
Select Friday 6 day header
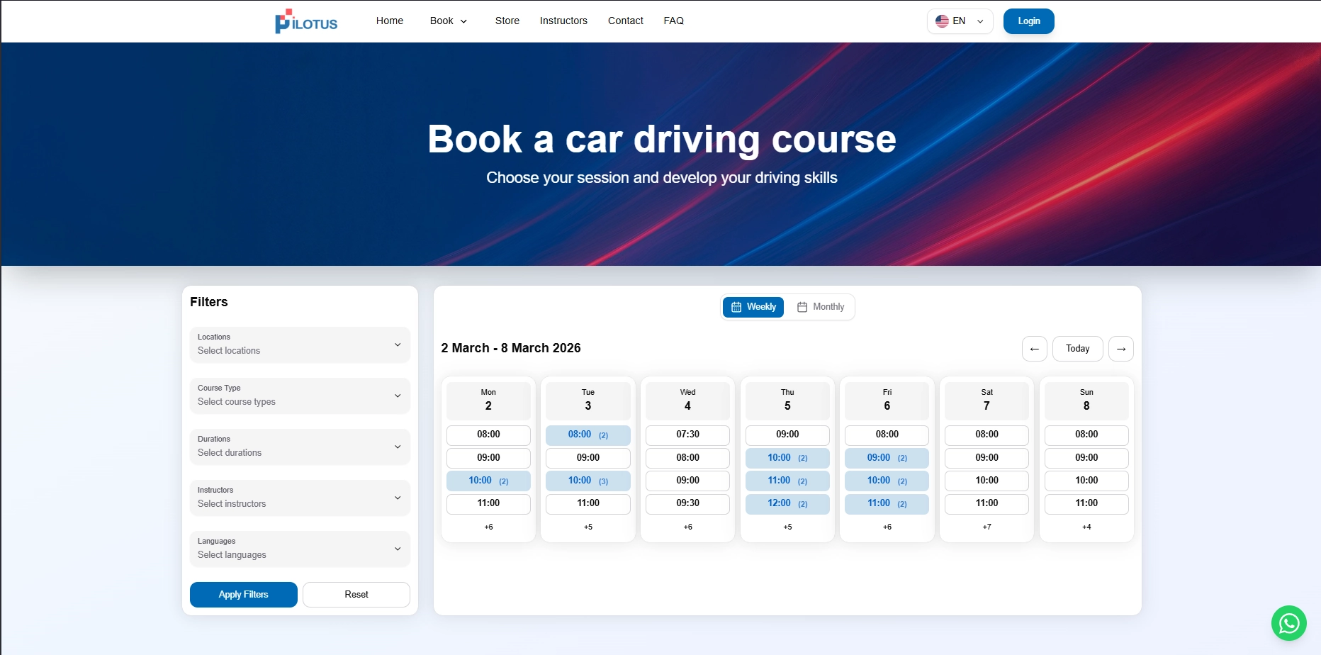(x=887, y=401)
